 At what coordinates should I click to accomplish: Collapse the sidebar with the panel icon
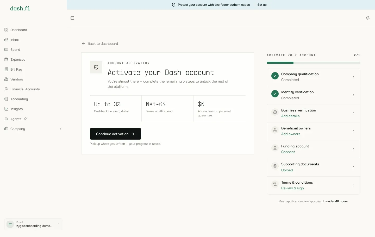[x=72, y=18]
